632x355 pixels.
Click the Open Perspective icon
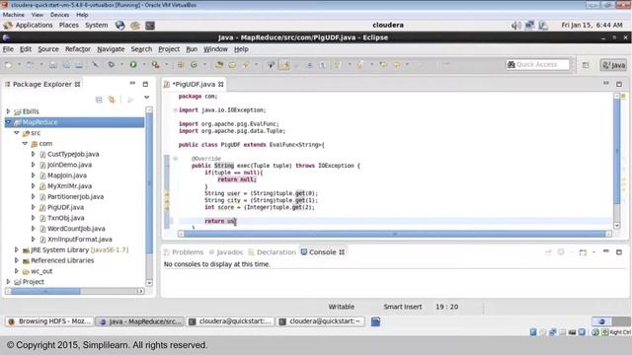(x=586, y=65)
